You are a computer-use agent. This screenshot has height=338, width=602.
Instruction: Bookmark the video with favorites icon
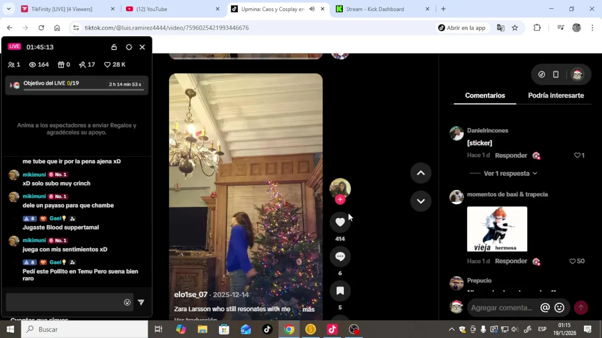(x=340, y=291)
